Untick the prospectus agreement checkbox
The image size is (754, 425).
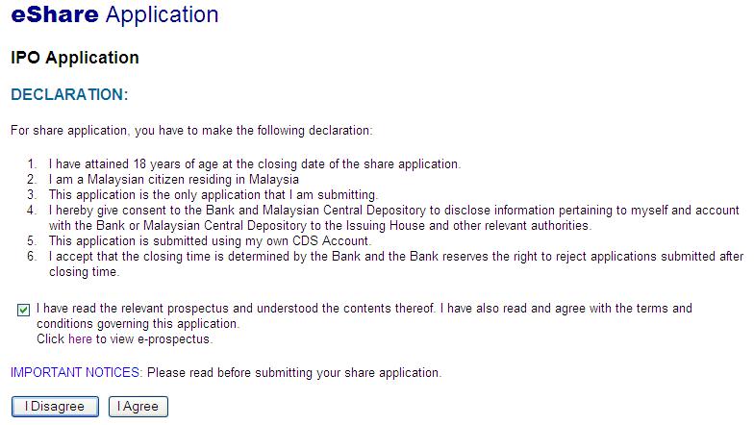click(x=23, y=310)
